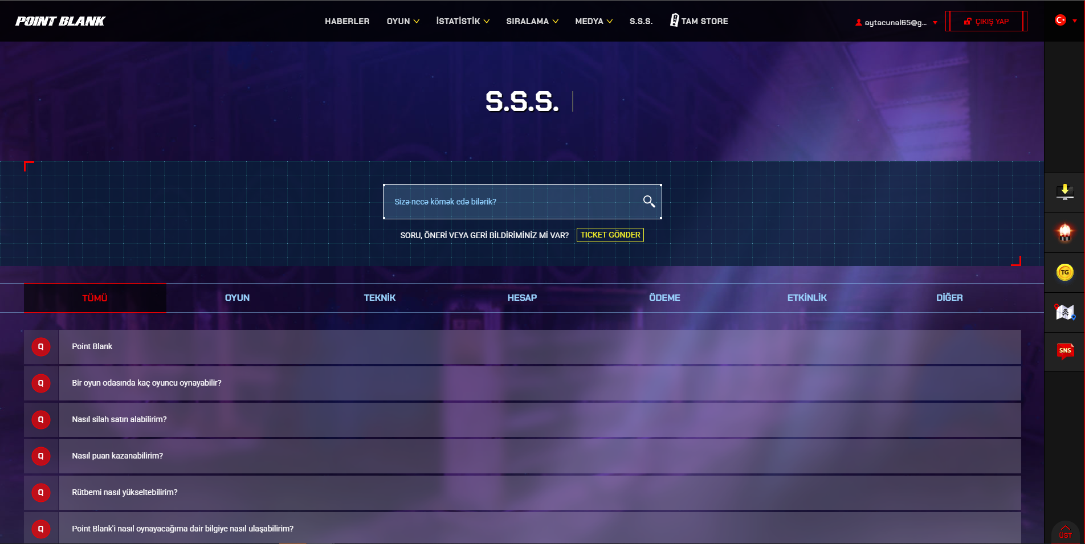The image size is (1085, 544).
Task: Expand 'Nasıl silah satın alabilirim?' question
Action: 523,419
